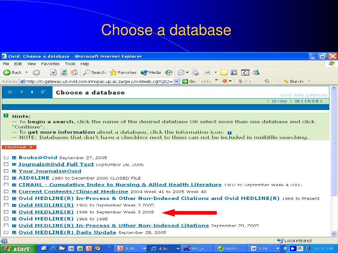Screen dimensions: 338x253
Task: Open Internet Explorer quick launch icon
Action: (x=53, y=248)
